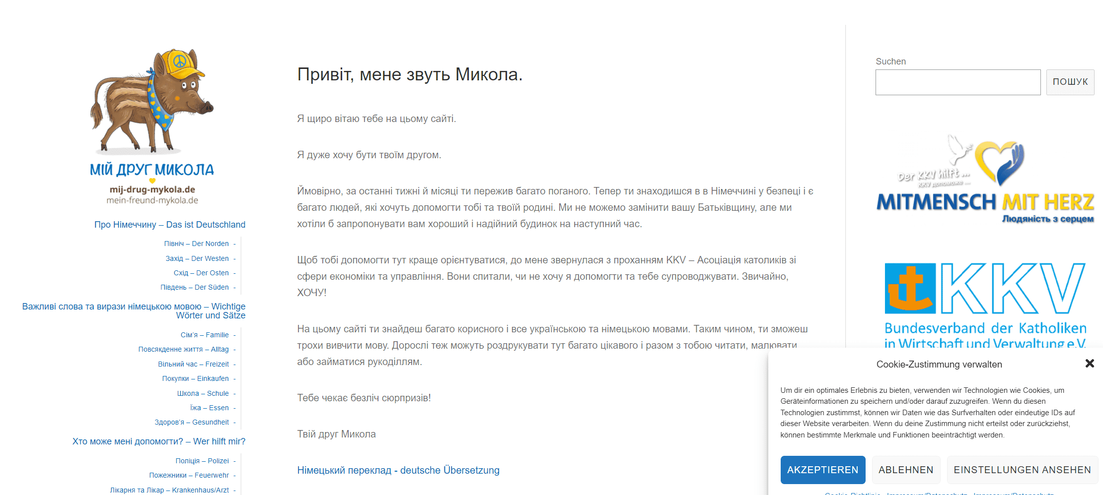Click ABLEHNEN to reject cookies

click(x=906, y=470)
